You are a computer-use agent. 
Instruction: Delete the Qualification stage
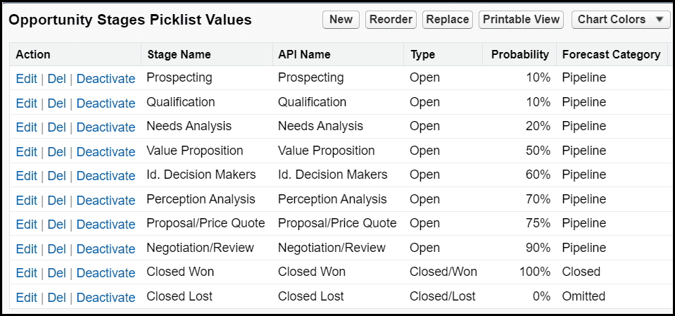(56, 103)
